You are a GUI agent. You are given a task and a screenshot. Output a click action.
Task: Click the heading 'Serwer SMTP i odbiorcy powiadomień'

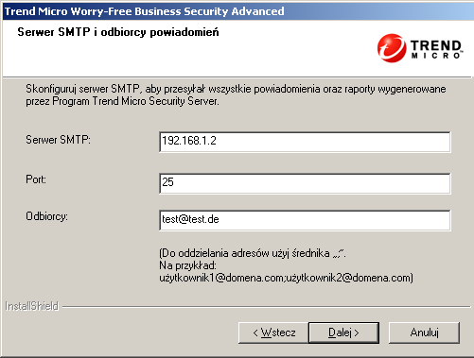coord(118,32)
